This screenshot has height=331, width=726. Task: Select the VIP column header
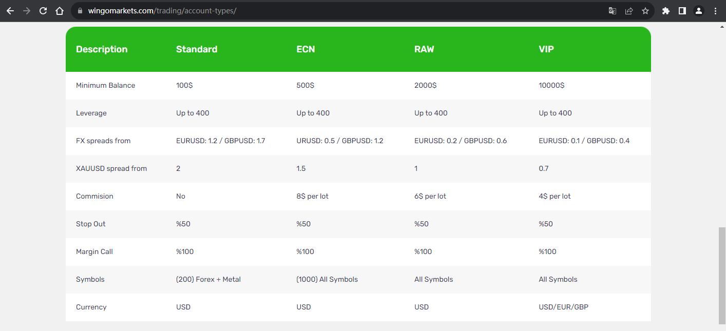546,49
